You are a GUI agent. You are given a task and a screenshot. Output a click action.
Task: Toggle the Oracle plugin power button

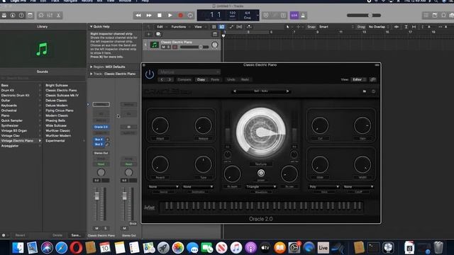click(150, 74)
